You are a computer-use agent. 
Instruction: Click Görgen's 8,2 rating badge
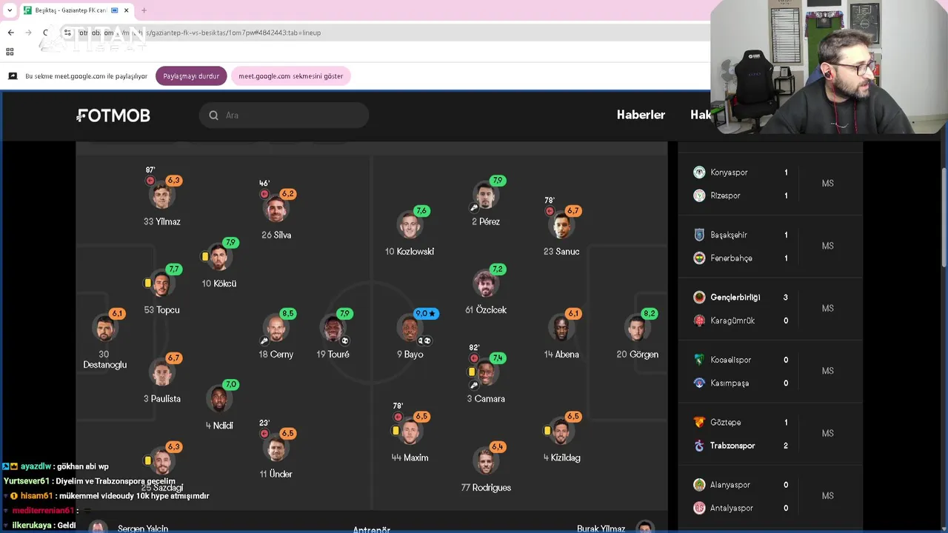coord(650,314)
